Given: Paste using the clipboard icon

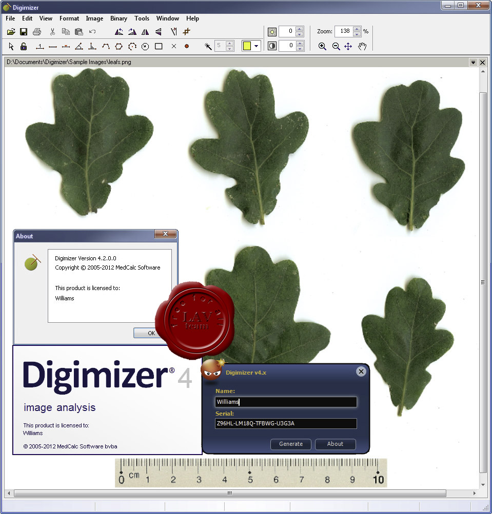Looking at the screenshot, I should pyautogui.click(x=79, y=32).
